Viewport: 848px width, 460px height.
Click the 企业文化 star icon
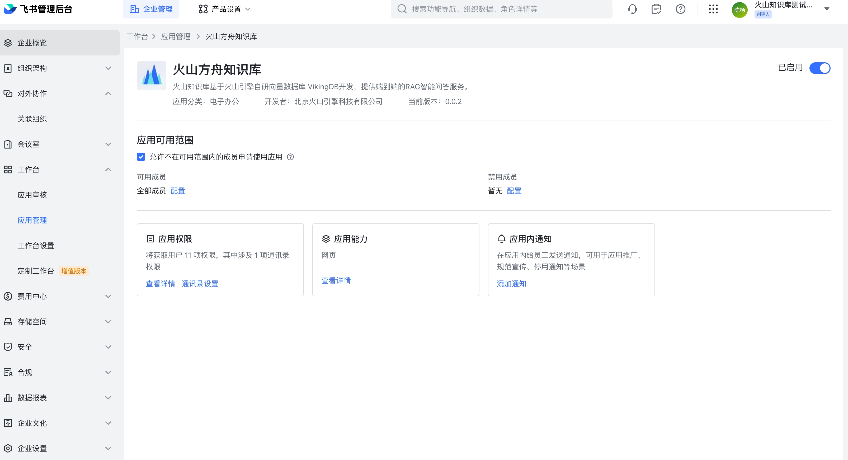click(8, 423)
